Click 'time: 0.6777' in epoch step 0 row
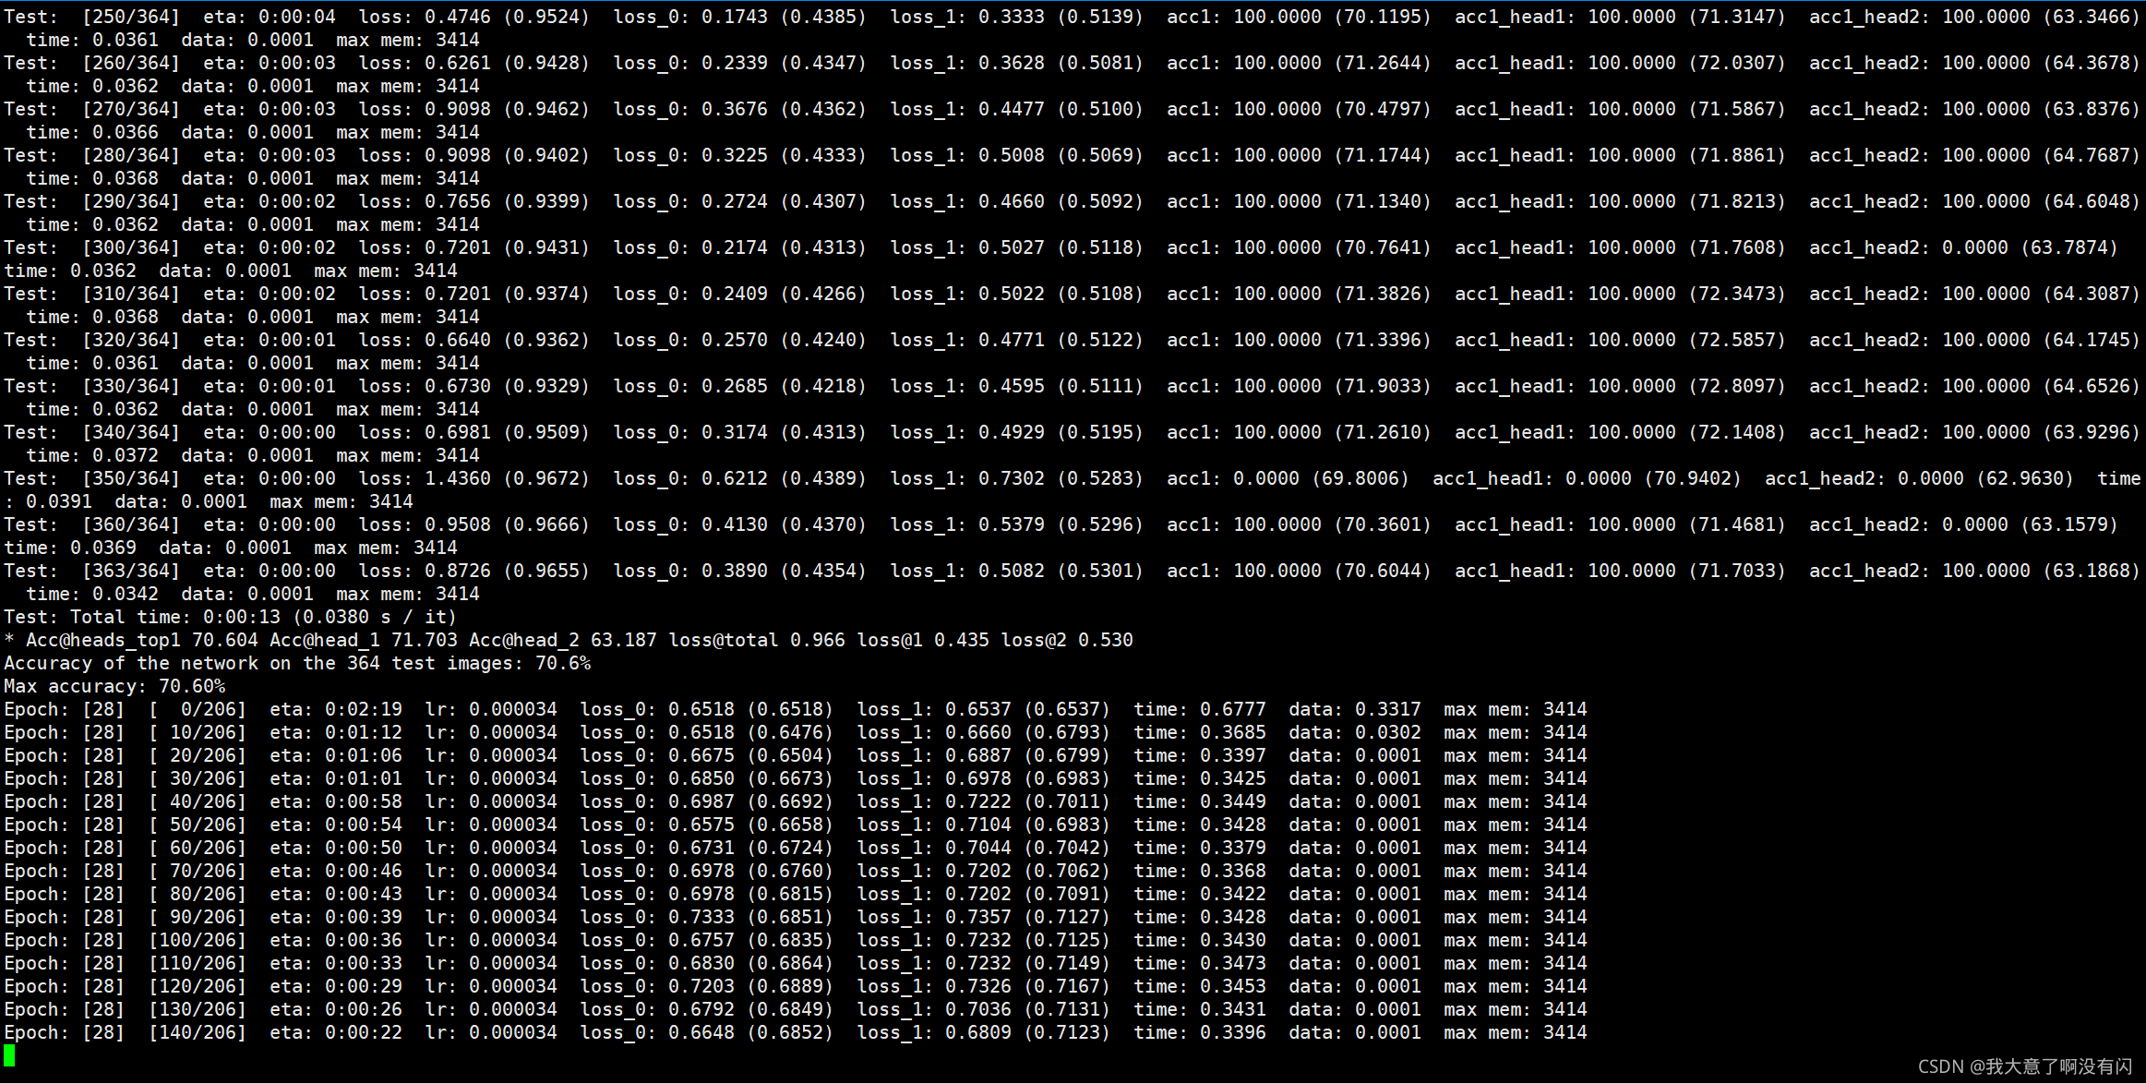2146x1084 pixels. 1200,709
